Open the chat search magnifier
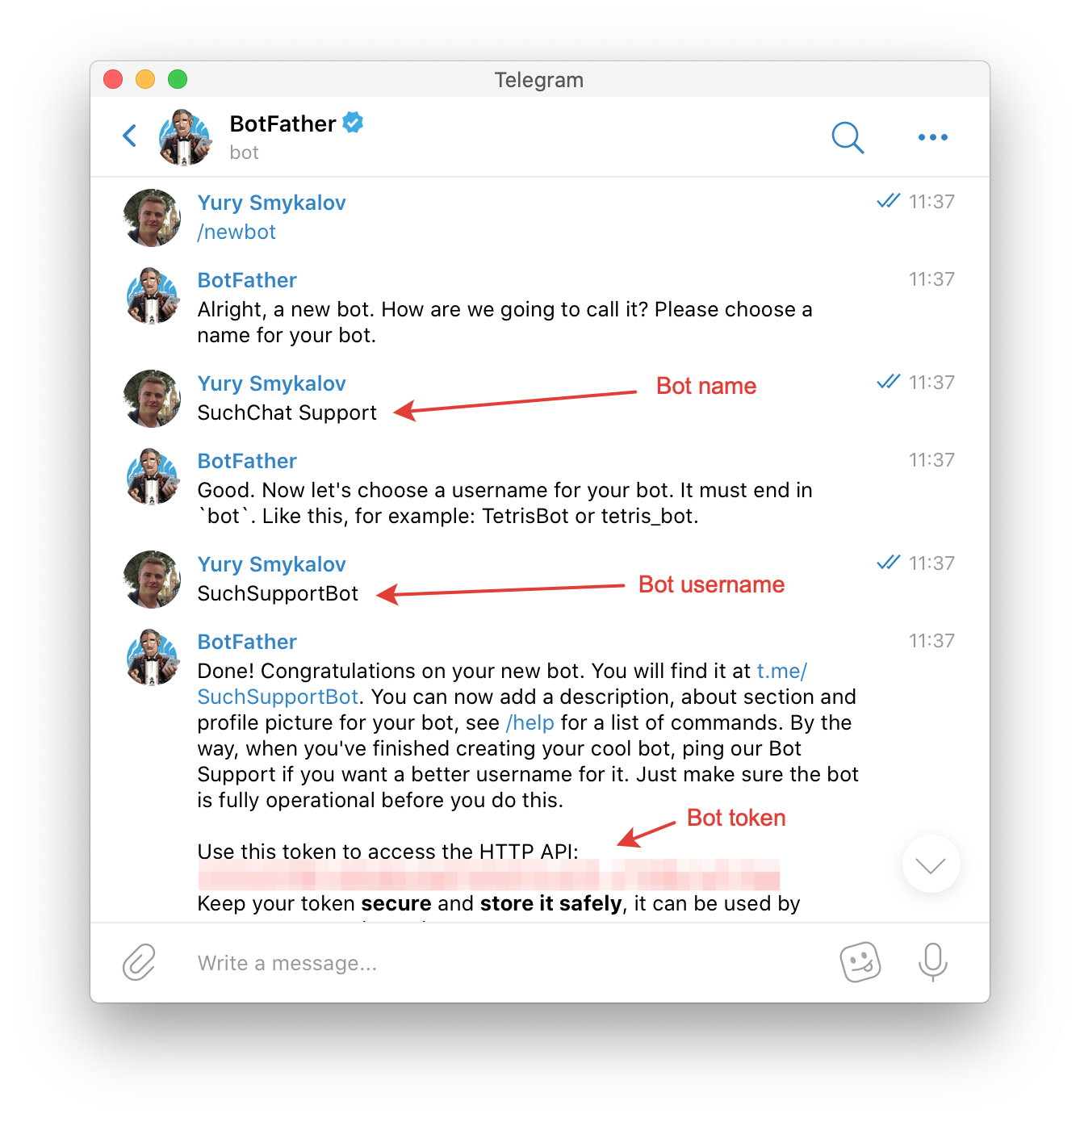The height and width of the screenshot is (1122, 1080). pyautogui.click(x=848, y=137)
